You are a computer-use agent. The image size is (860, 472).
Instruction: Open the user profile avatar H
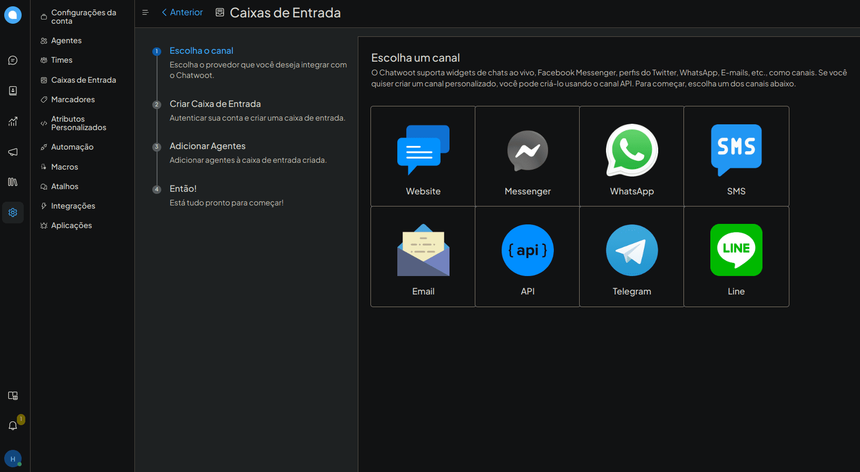tap(13, 459)
